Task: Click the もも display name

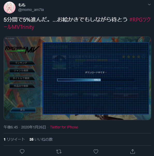Action: 22,5
